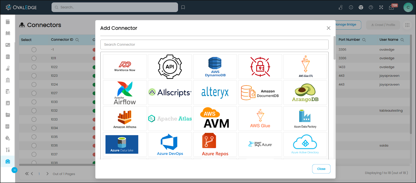Pick the Alteryx connector

coord(215,93)
